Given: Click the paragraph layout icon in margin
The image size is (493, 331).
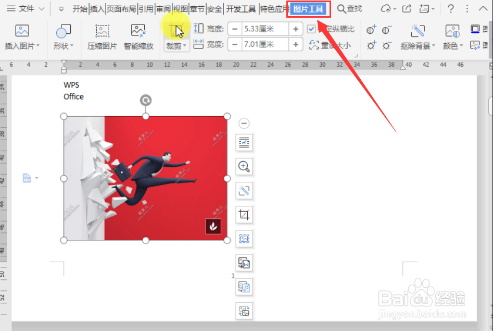Looking at the screenshot, I should [27, 178].
